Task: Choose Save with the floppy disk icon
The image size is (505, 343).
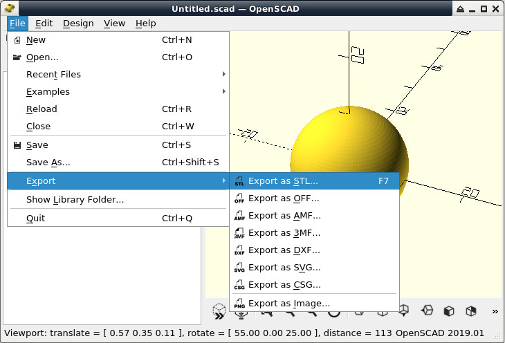Action: (x=118, y=145)
